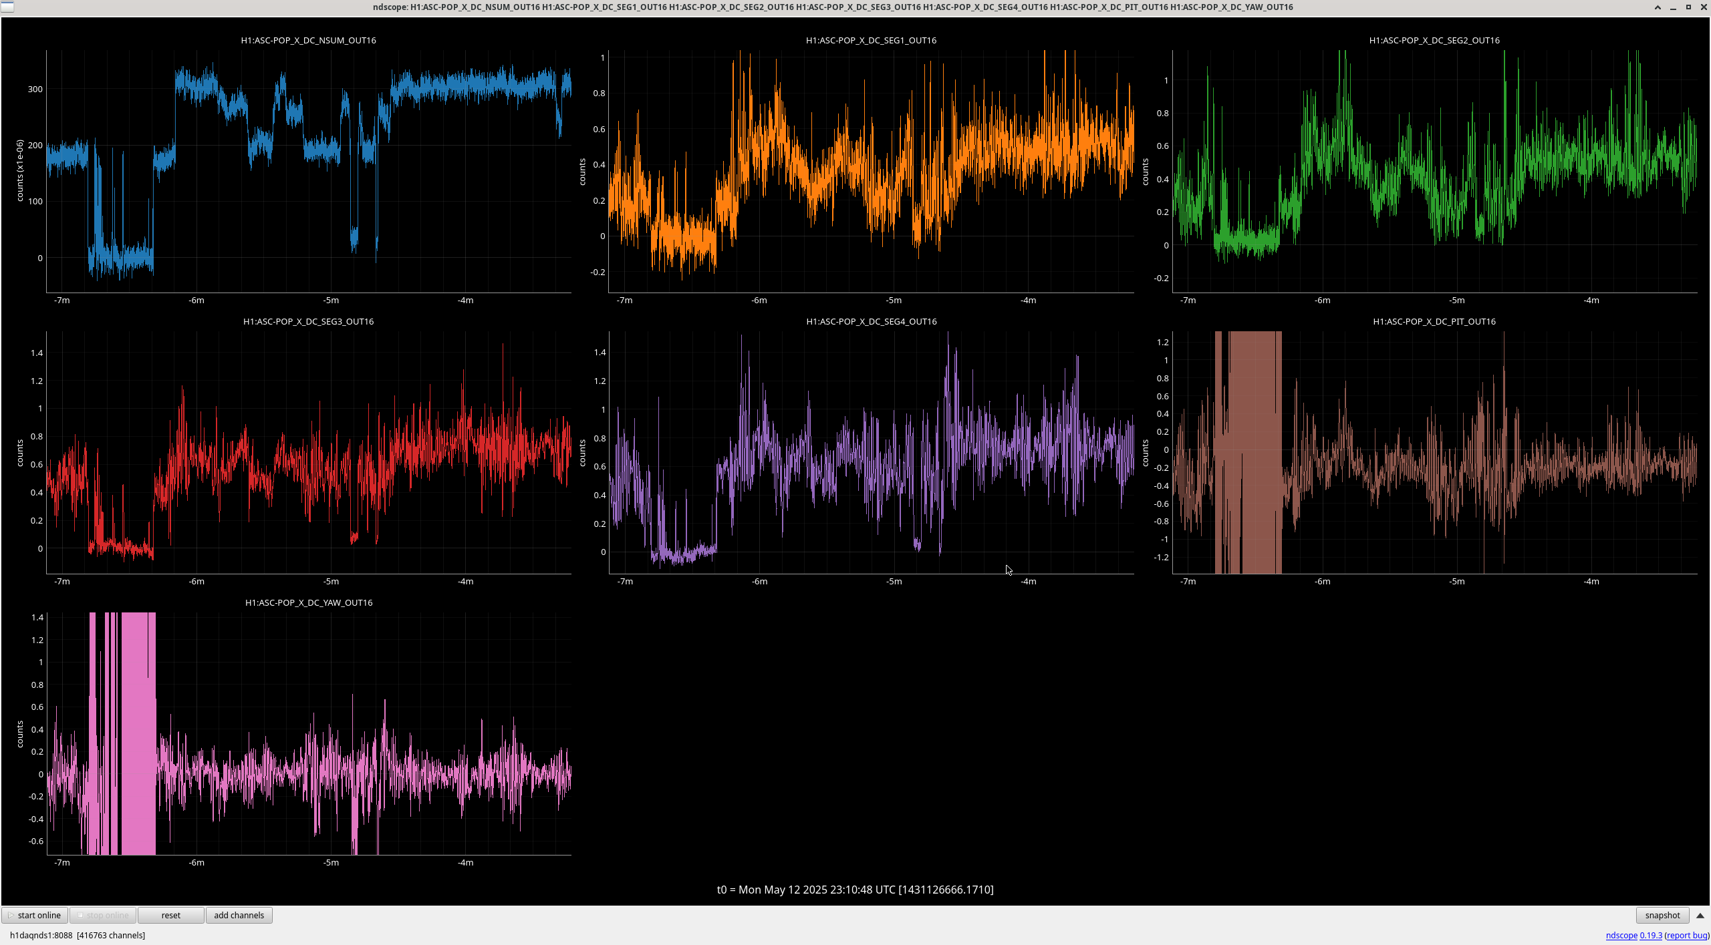Click the start online button
Image resolution: width=1711 pixels, height=945 pixels.
coord(35,915)
